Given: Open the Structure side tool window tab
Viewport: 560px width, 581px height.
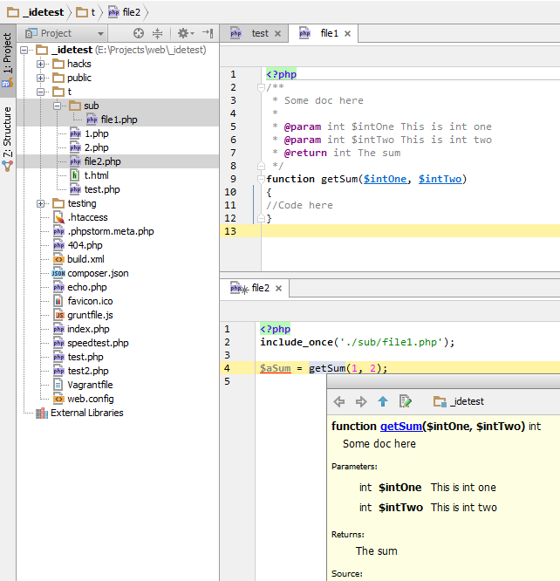Looking at the screenshot, I should tap(7, 138).
